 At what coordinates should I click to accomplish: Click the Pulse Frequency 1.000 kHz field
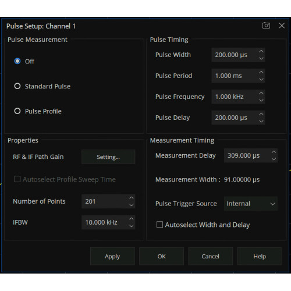coord(238,97)
